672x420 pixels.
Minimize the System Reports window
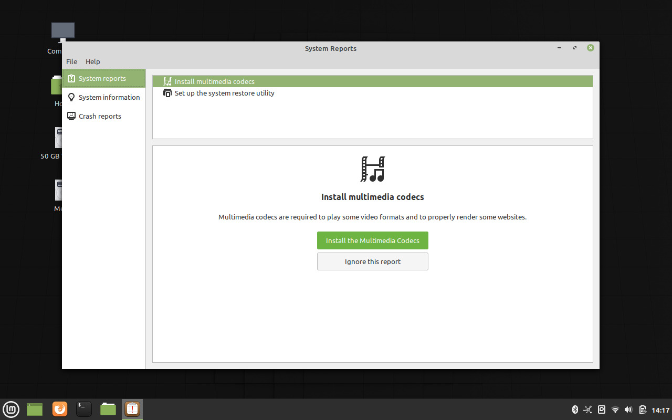[x=560, y=48]
